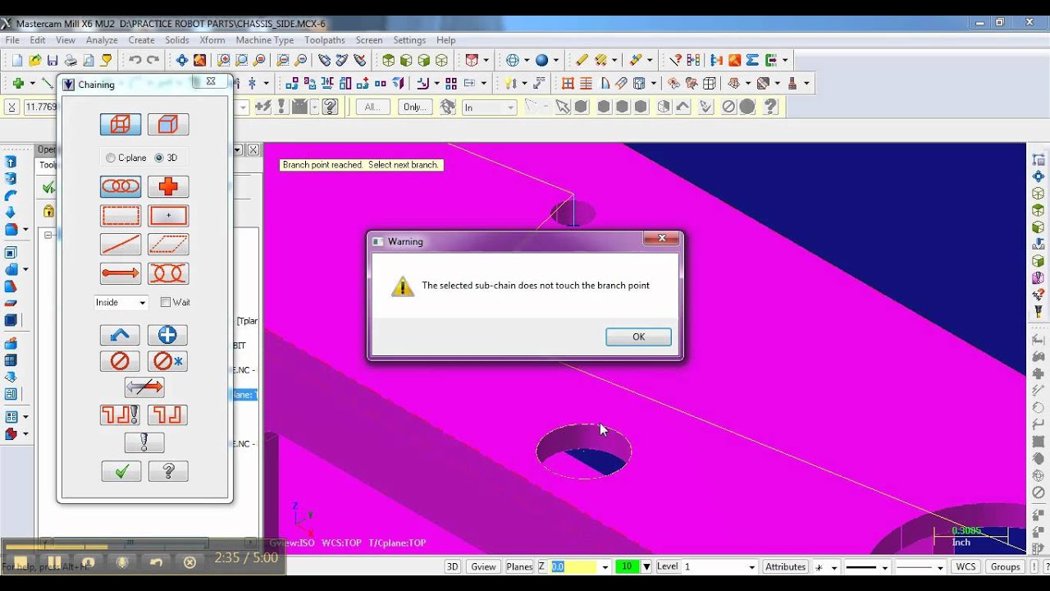Choose the Chain selection method icon
This screenshot has height=591, width=1050.
click(121, 187)
